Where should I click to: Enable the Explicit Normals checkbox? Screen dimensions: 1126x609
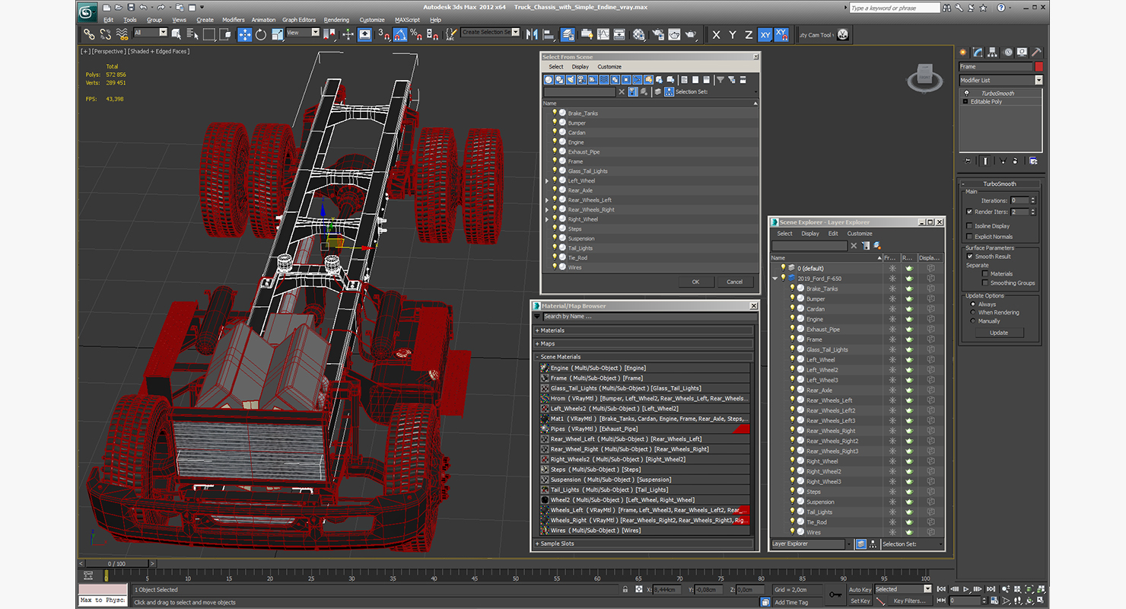click(x=969, y=237)
